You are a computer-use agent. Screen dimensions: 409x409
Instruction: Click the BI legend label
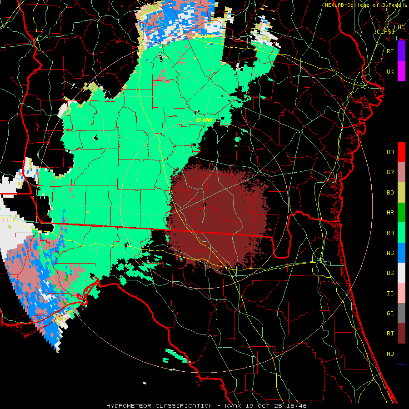390,334
